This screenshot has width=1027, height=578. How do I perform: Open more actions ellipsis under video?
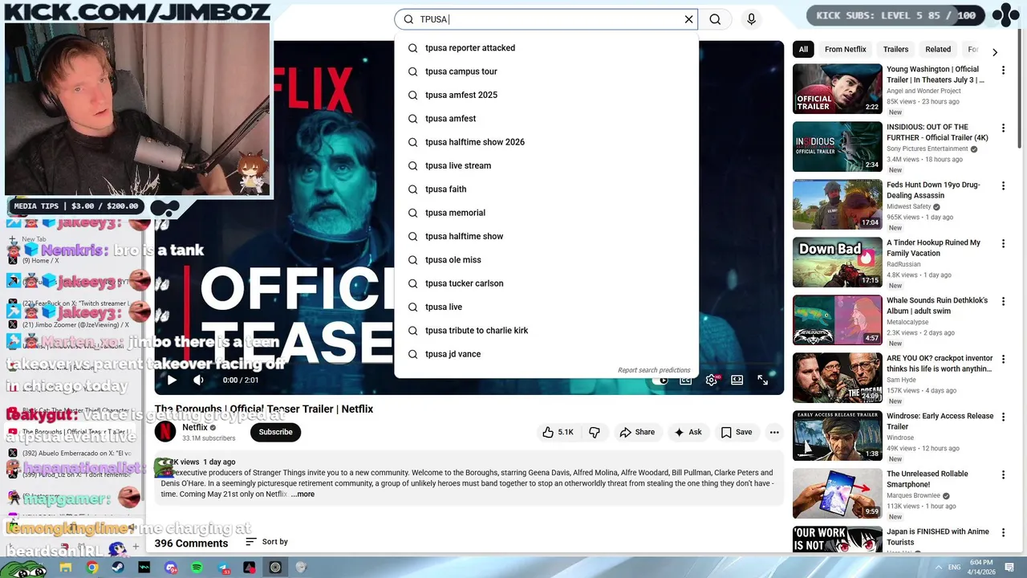pos(774,432)
